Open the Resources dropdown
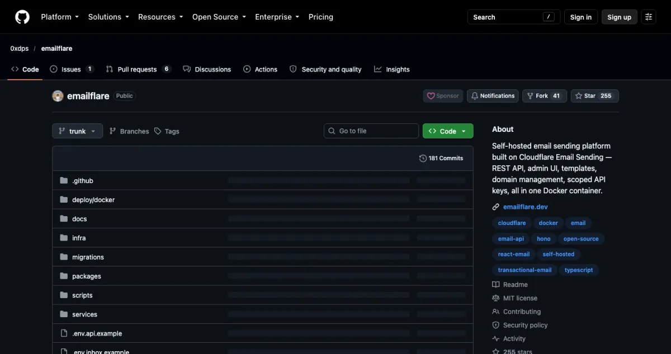671x354 pixels. click(160, 17)
